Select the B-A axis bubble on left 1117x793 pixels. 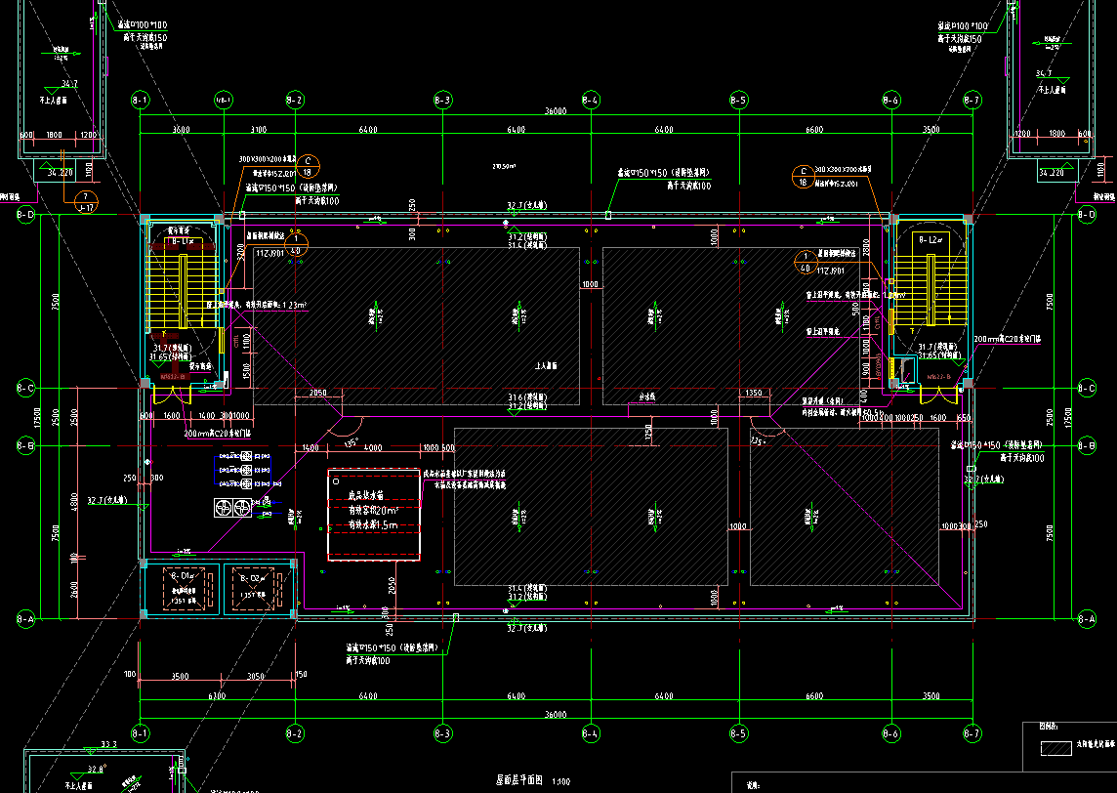pos(26,619)
